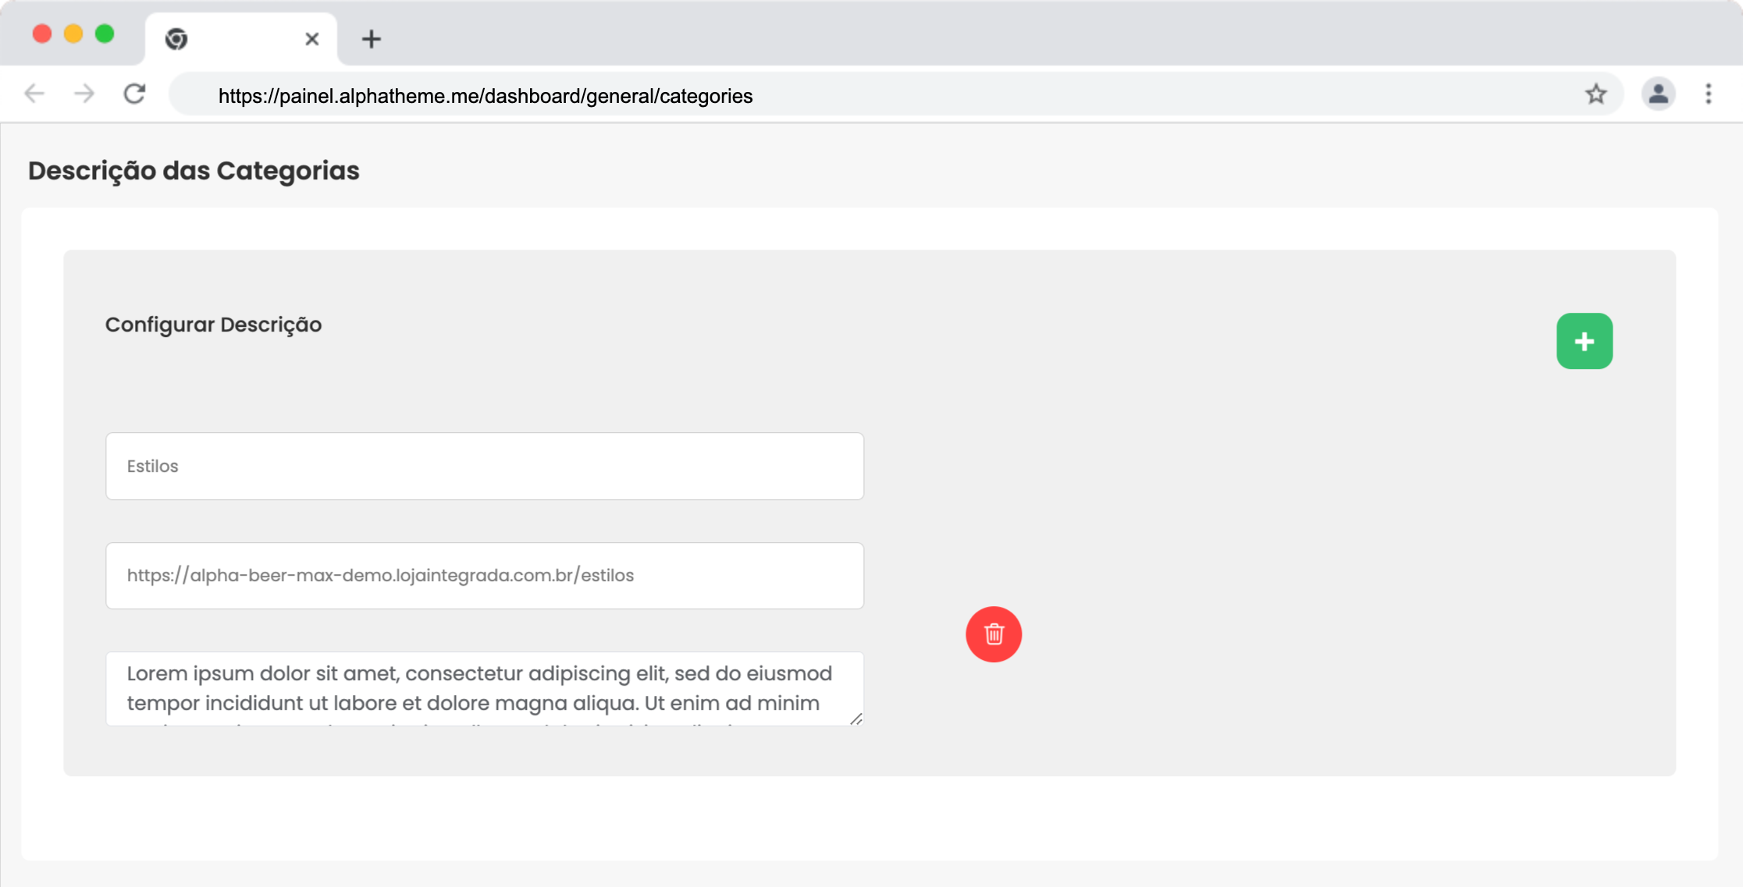This screenshot has height=887, width=1743.
Task: Open a new tab with plus button
Action: pyautogui.click(x=372, y=39)
